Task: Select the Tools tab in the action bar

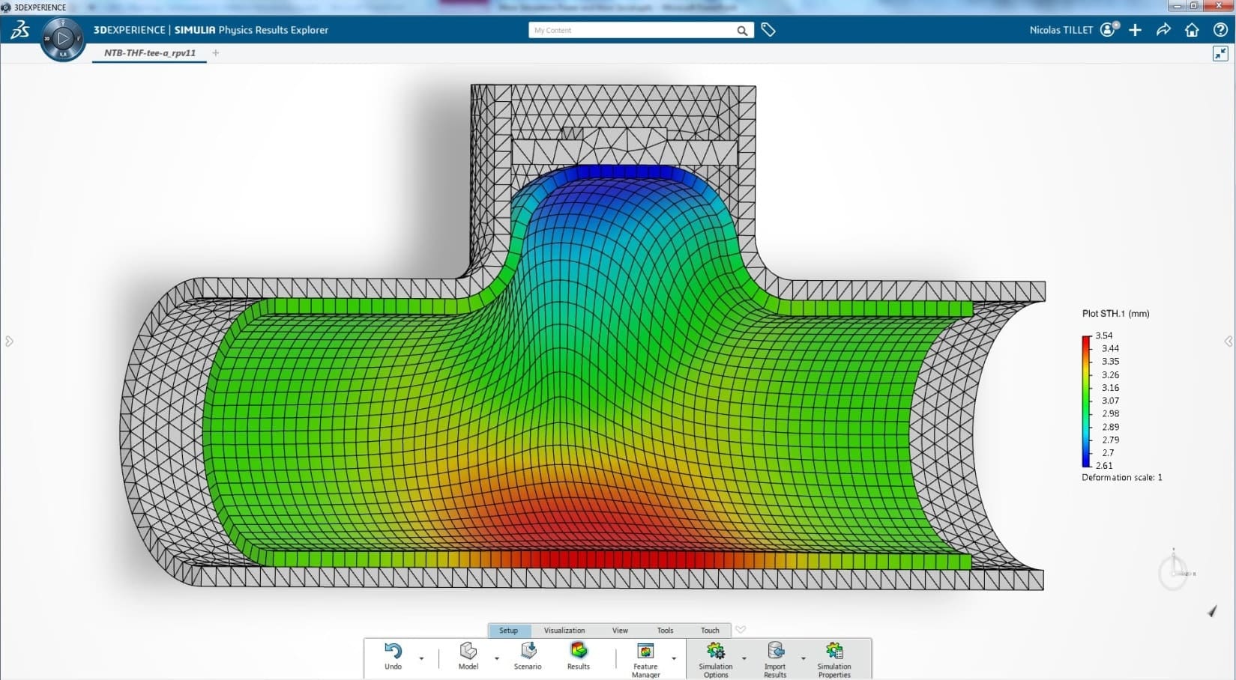Action: (x=665, y=631)
